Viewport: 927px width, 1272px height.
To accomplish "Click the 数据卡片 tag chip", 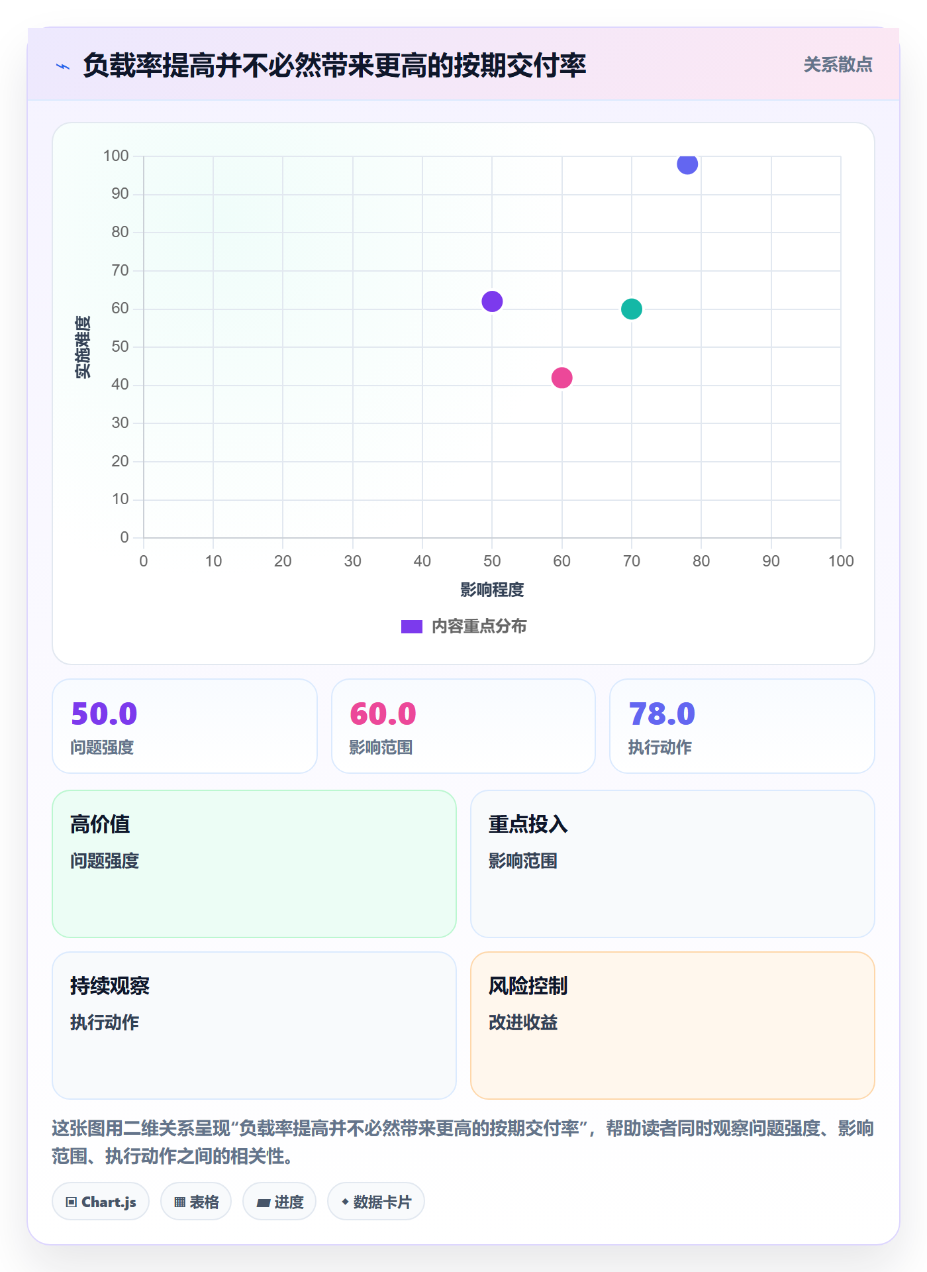I will [x=376, y=1201].
